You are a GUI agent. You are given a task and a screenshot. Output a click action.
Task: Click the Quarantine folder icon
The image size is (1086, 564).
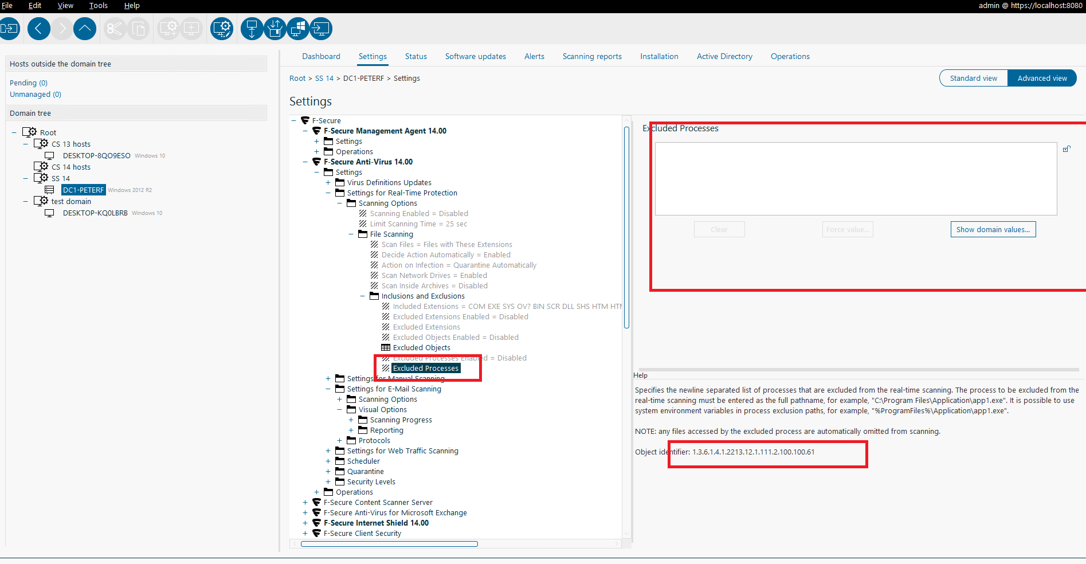(340, 471)
